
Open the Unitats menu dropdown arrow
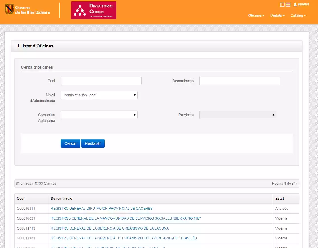click(284, 16)
